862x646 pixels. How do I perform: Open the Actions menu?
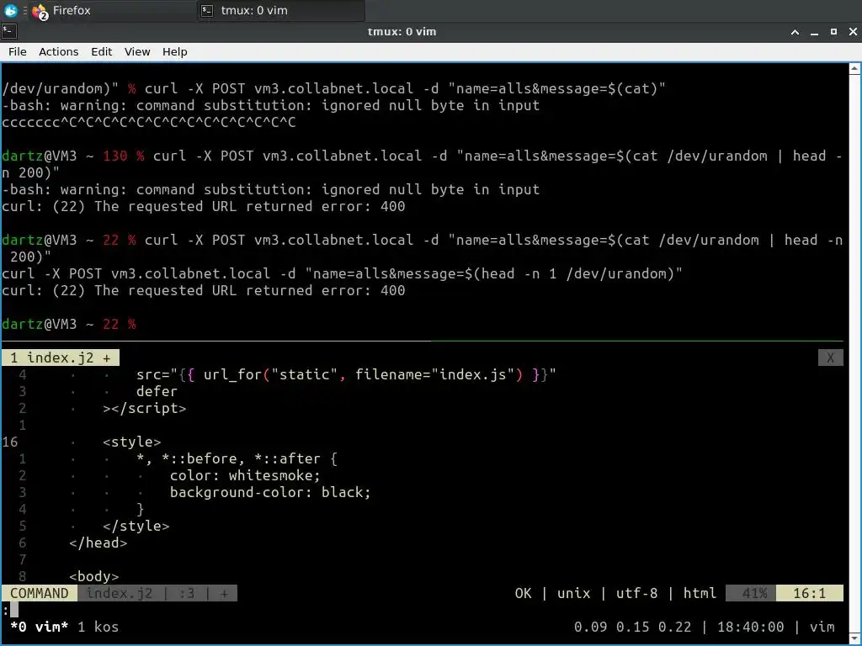pyautogui.click(x=58, y=51)
